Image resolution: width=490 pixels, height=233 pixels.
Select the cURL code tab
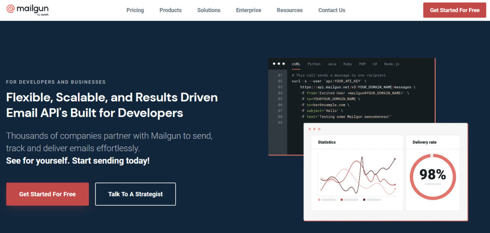[296, 64]
